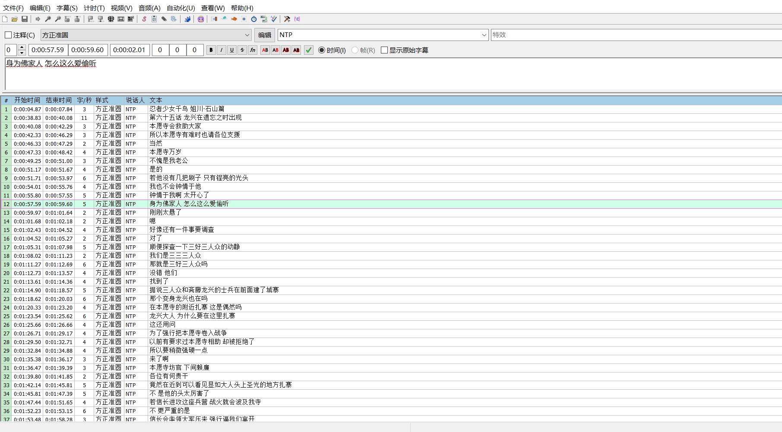Viewport: 782px width, 432px height.
Task: Pick the secondary color AB swatch
Action: pyautogui.click(x=275, y=50)
